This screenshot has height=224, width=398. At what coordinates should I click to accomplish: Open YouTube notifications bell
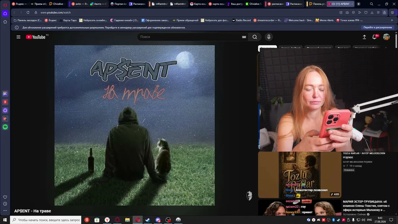coord(375,37)
